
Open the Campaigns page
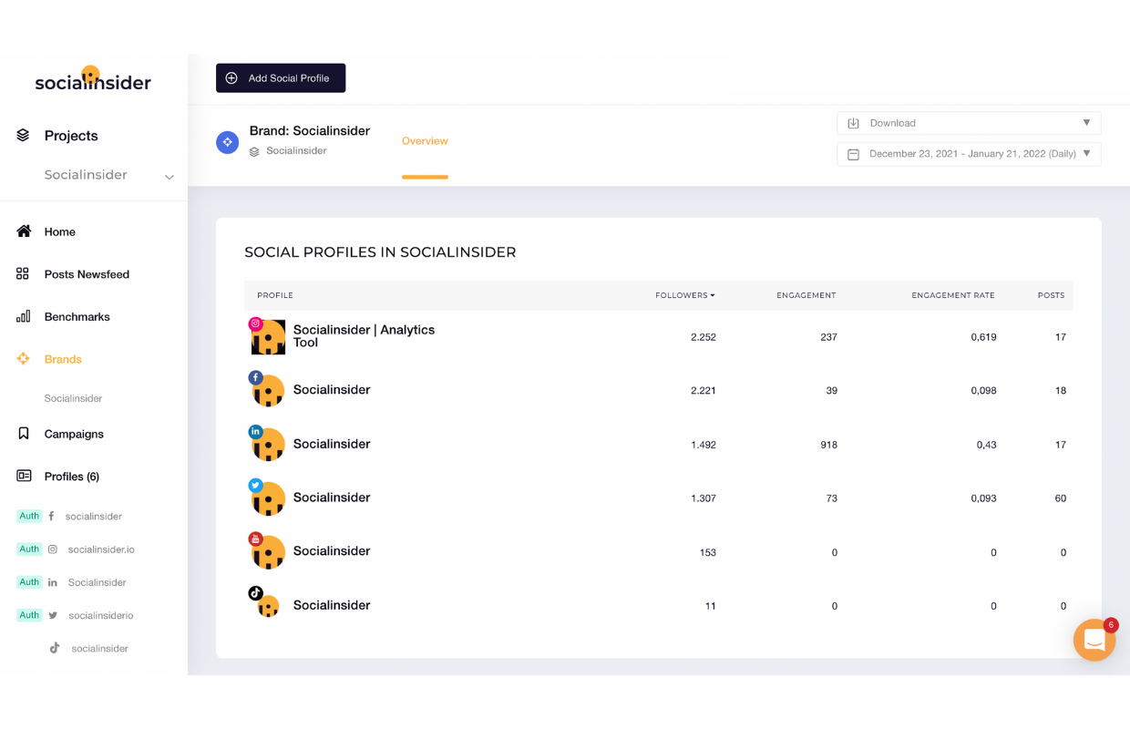[74, 435]
